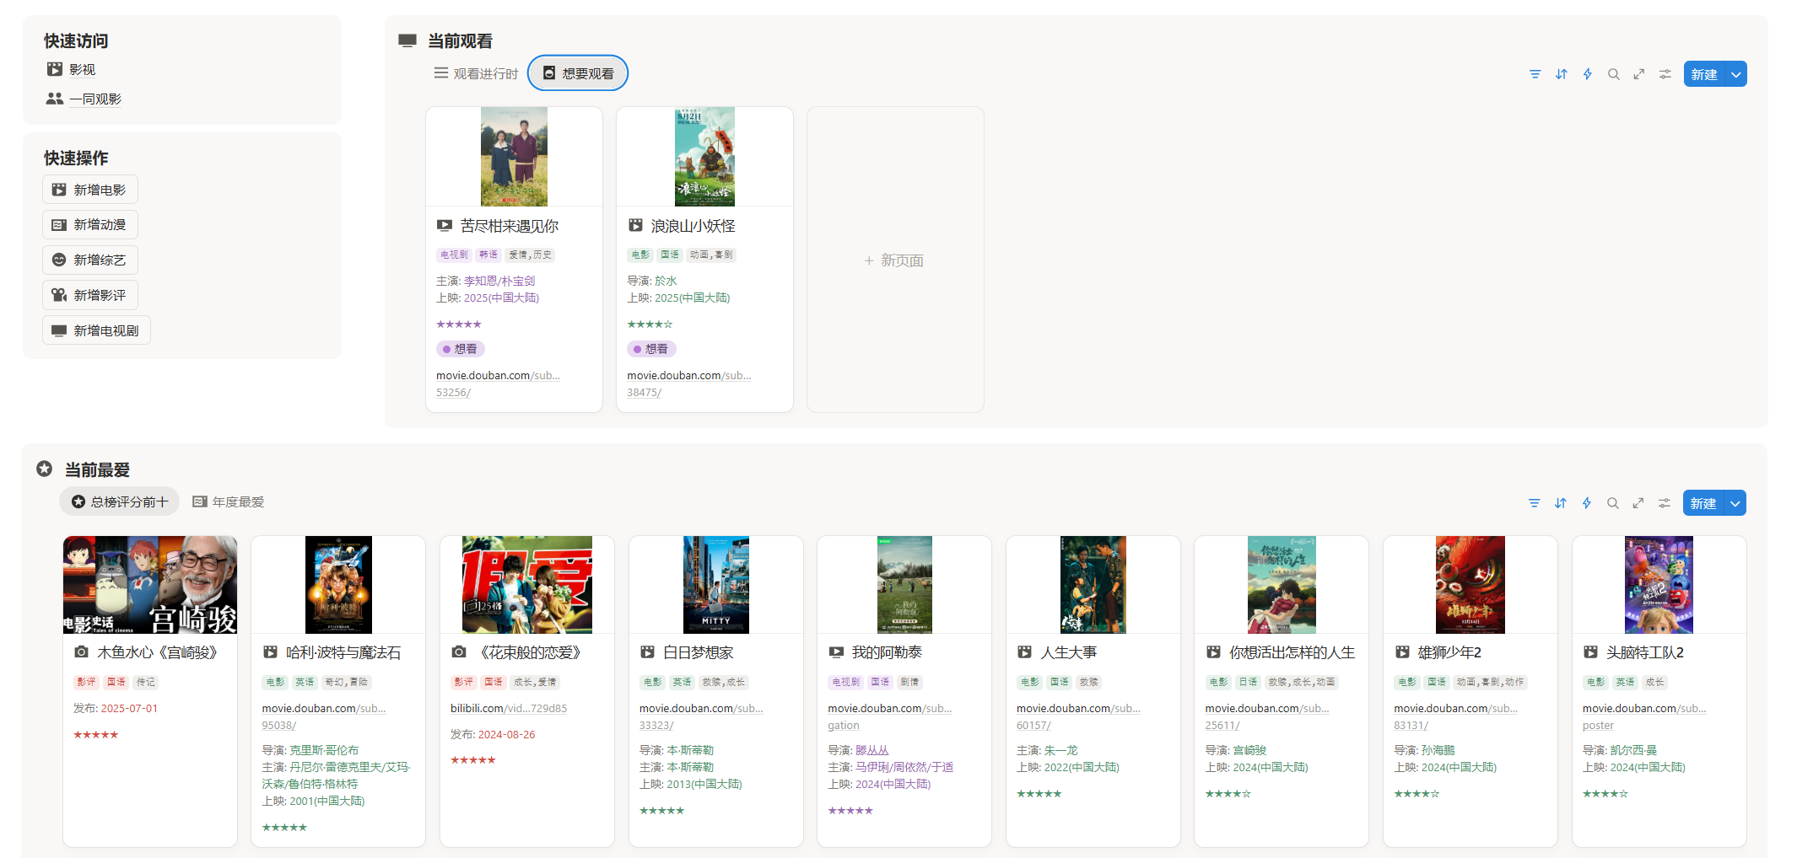Switch to the 观看进行时 tab
This screenshot has height=858, width=1797.
point(477,73)
